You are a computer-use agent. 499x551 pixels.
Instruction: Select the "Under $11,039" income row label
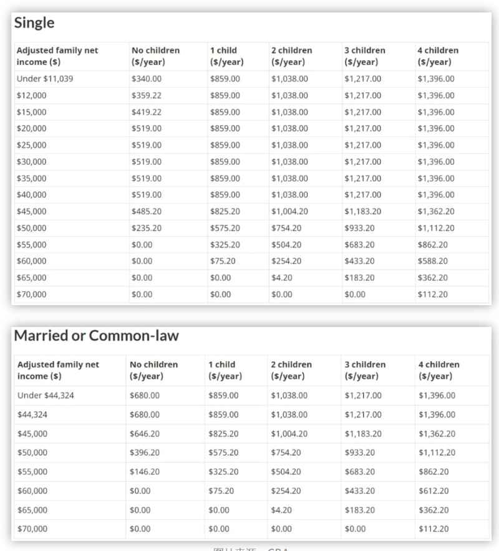click(41, 79)
